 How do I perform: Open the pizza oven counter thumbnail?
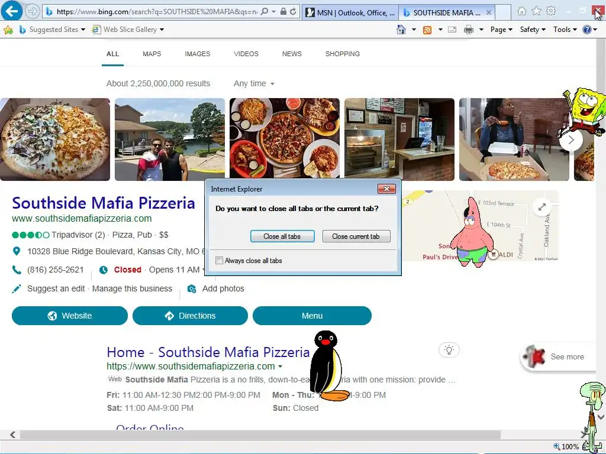[399, 140]
